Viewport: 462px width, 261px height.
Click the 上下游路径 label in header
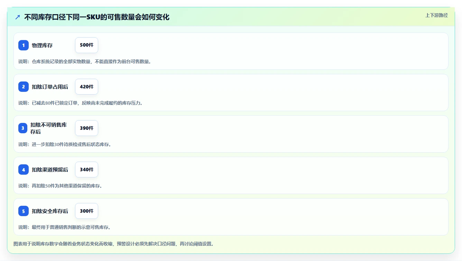(x=436, y=15)
